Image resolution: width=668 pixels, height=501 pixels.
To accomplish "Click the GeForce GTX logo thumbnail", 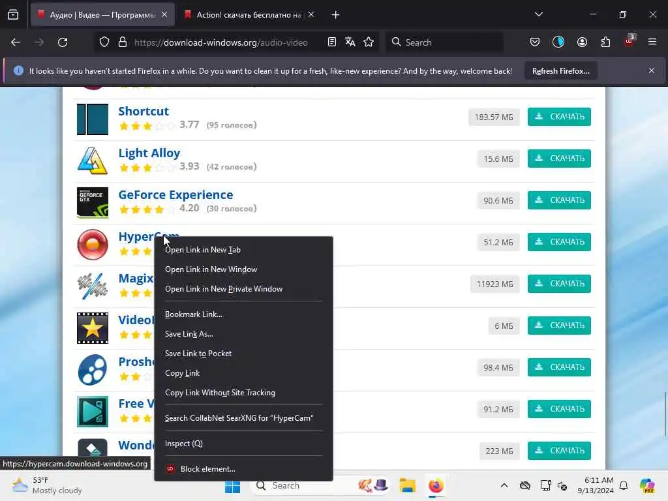I will coord(93,203).
